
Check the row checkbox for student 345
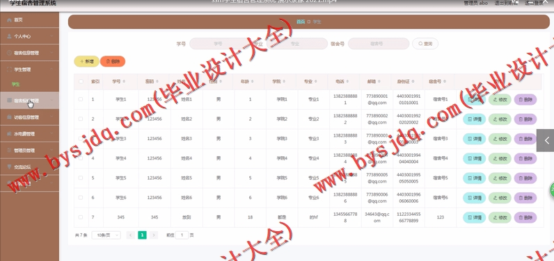click(x=81, y=217)
